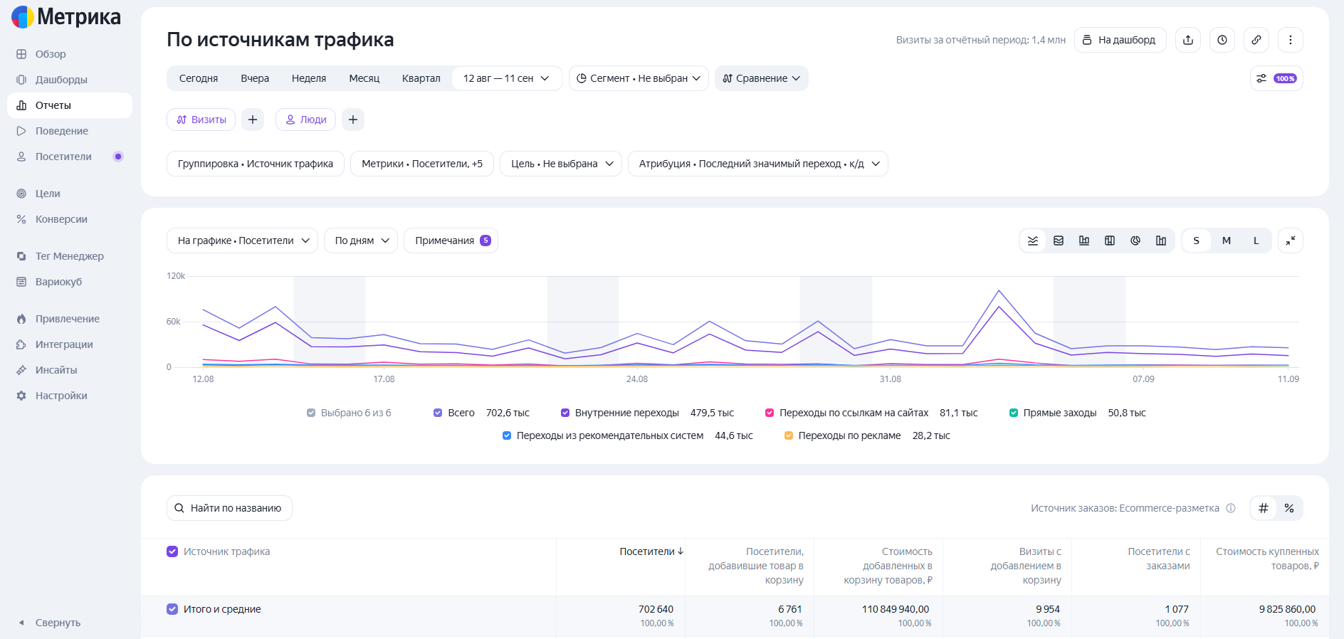1344x639 pixels.
Task: Open the Сравнение dropdown
Action: point(762,78)
